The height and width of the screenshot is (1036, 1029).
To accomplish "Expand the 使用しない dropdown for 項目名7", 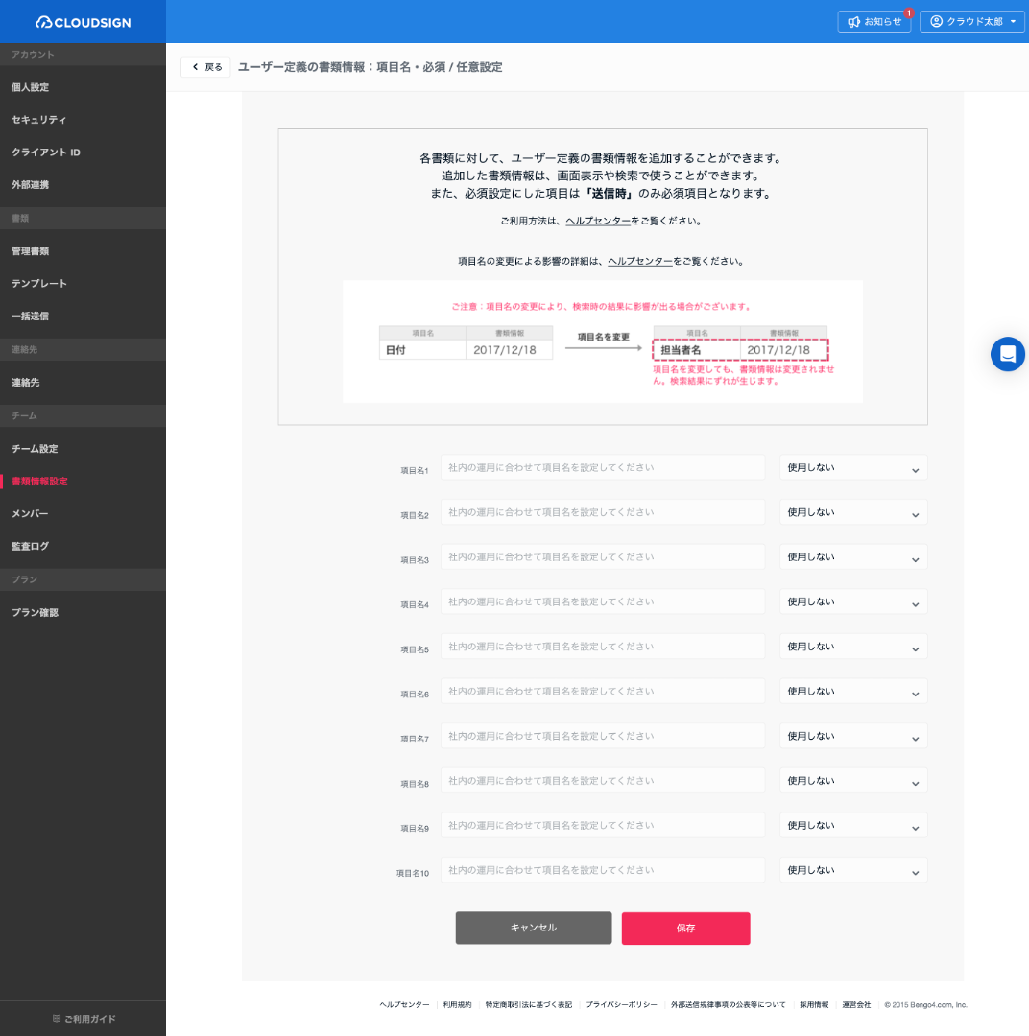I will (853, 736).
